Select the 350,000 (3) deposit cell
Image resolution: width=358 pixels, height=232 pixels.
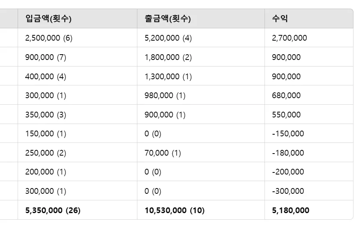[x=78, y=114]
